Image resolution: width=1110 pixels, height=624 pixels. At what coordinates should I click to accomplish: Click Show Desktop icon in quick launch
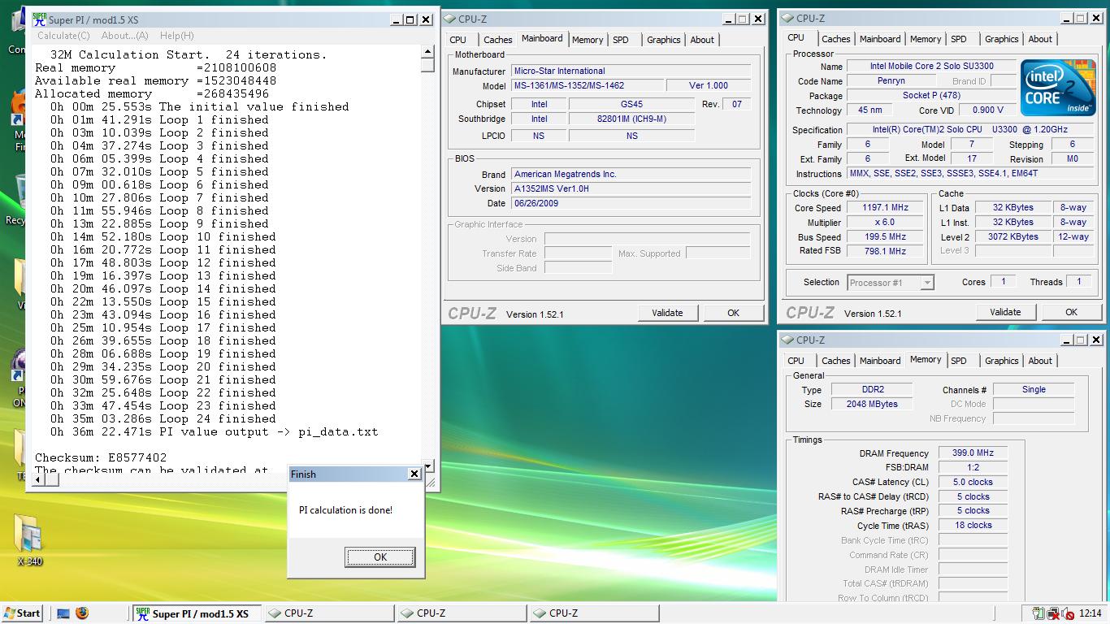pyautogui.click(x=63, y=613)
